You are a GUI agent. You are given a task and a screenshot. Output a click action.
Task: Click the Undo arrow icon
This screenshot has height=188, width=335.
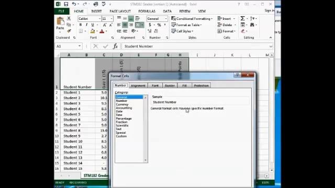[74, 4]
